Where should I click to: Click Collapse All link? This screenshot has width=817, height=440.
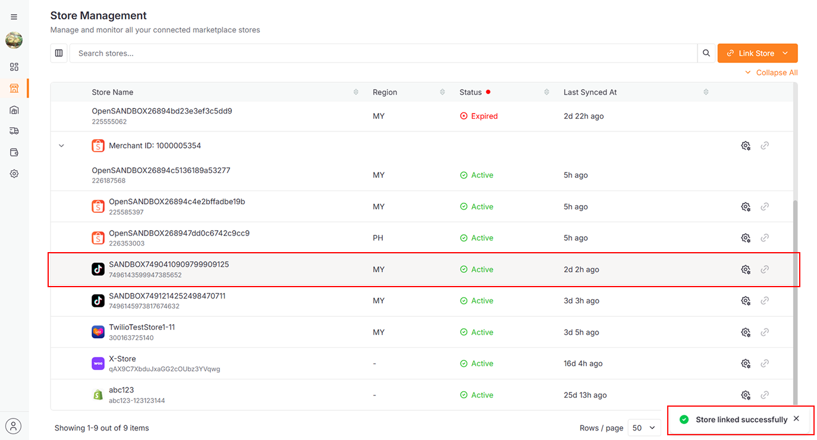coord(771,73)
